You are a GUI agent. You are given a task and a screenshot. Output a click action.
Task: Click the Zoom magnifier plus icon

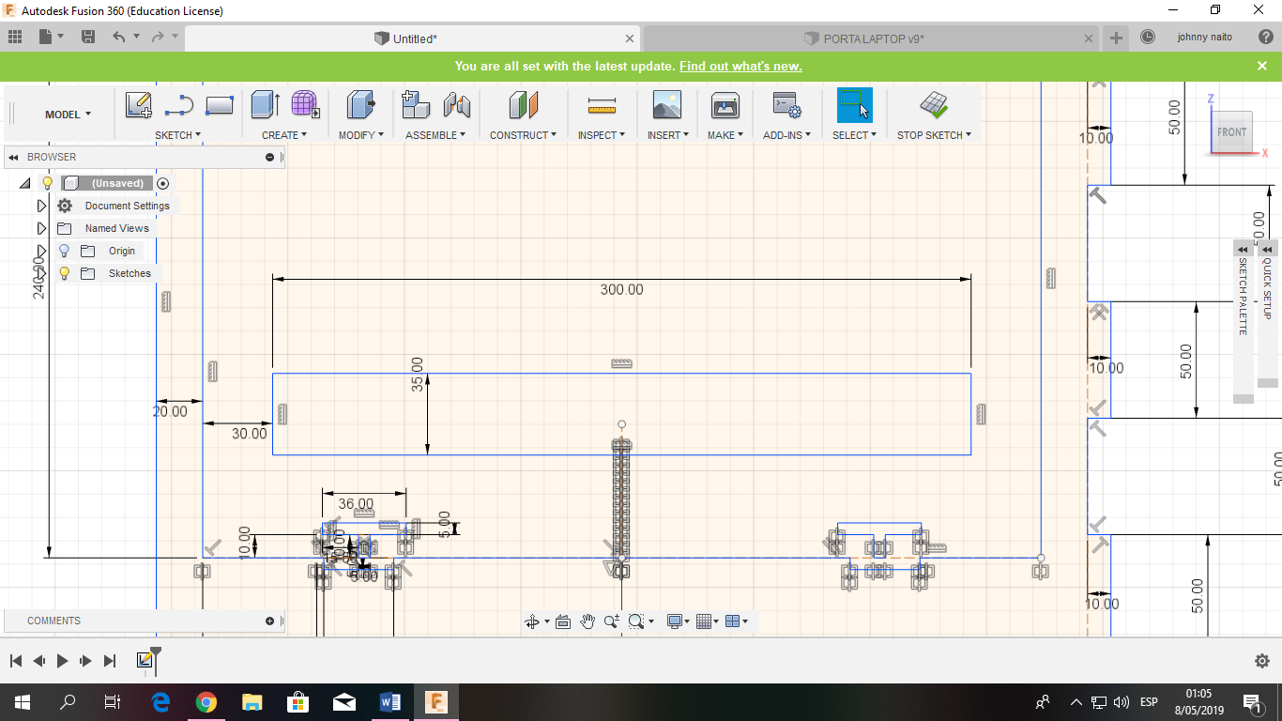(612, 621)
